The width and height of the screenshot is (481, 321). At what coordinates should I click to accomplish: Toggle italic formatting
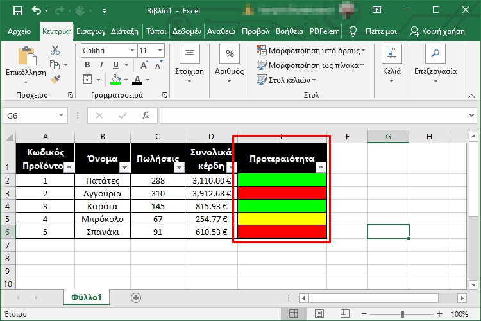coord(101,65)
